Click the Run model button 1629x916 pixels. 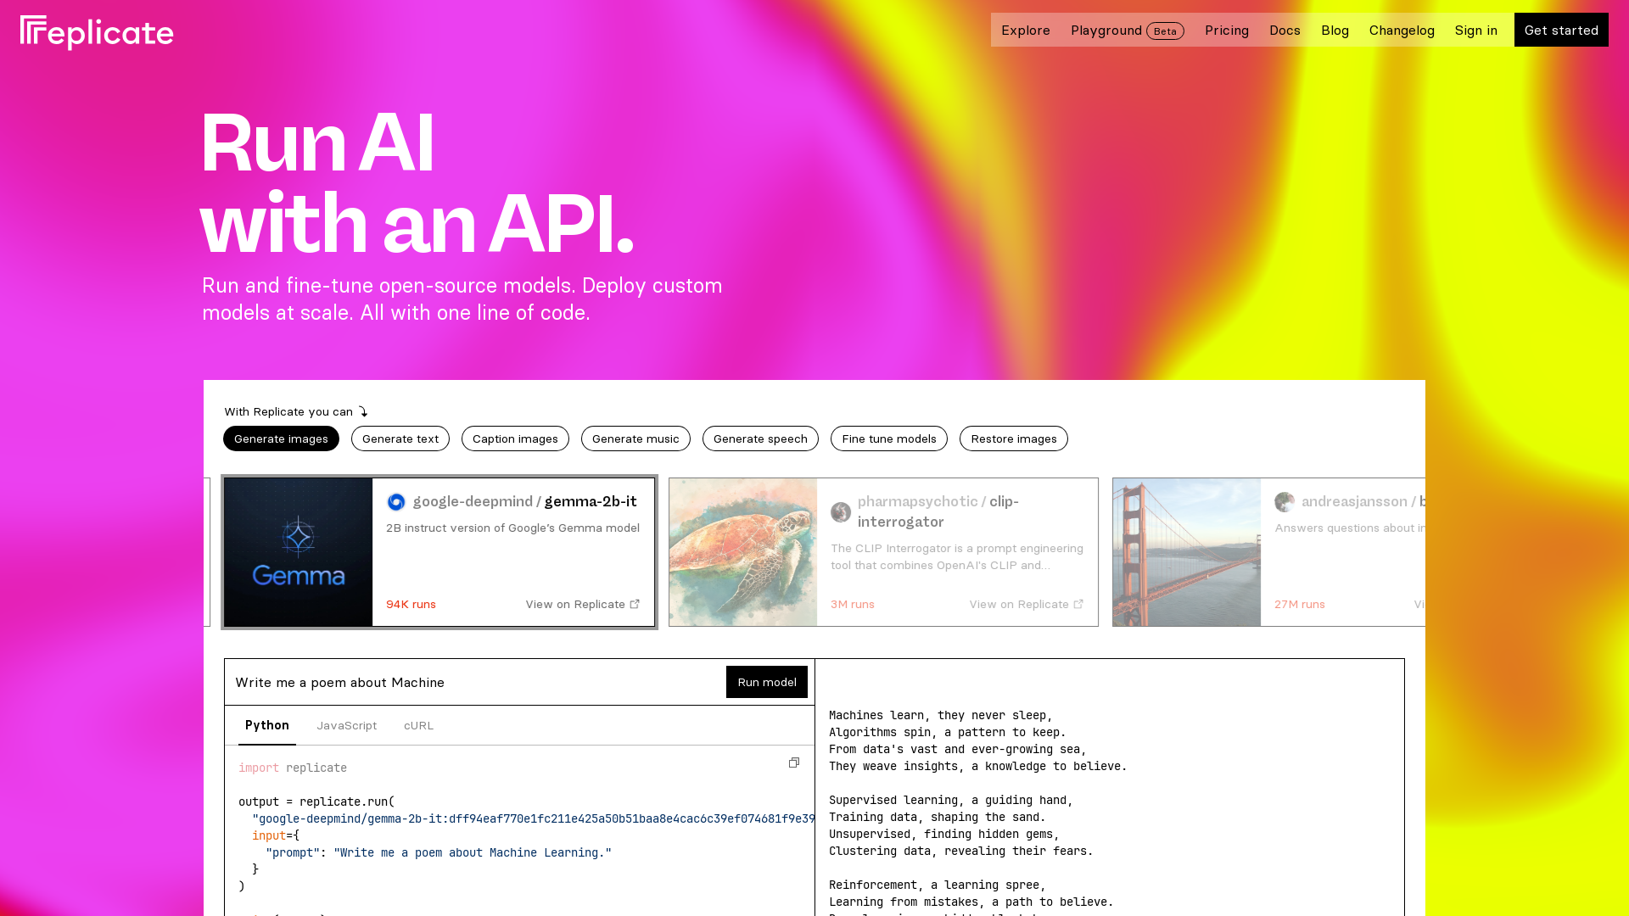point(766,682)
